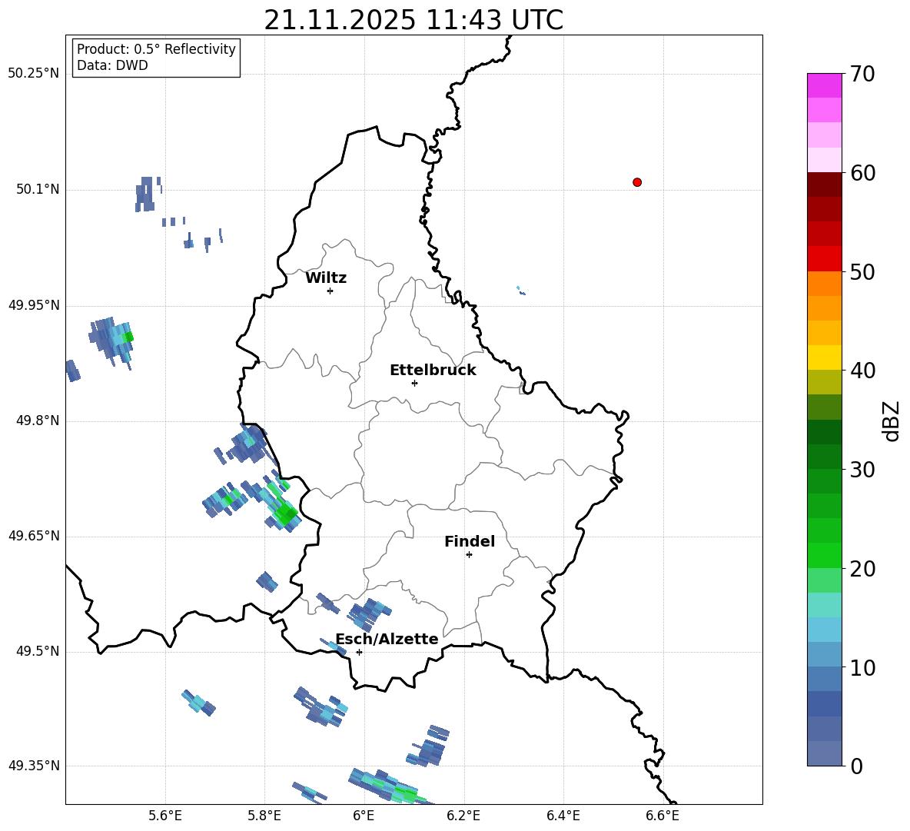This screenshot has width=910, height=831.
Task: Select the Ettelbruck city label
Action: [x=433, y=371]
